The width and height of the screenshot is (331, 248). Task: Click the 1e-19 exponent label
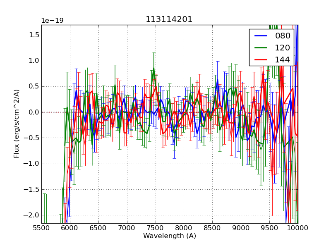pyautogui.click(x=52, y=21)
